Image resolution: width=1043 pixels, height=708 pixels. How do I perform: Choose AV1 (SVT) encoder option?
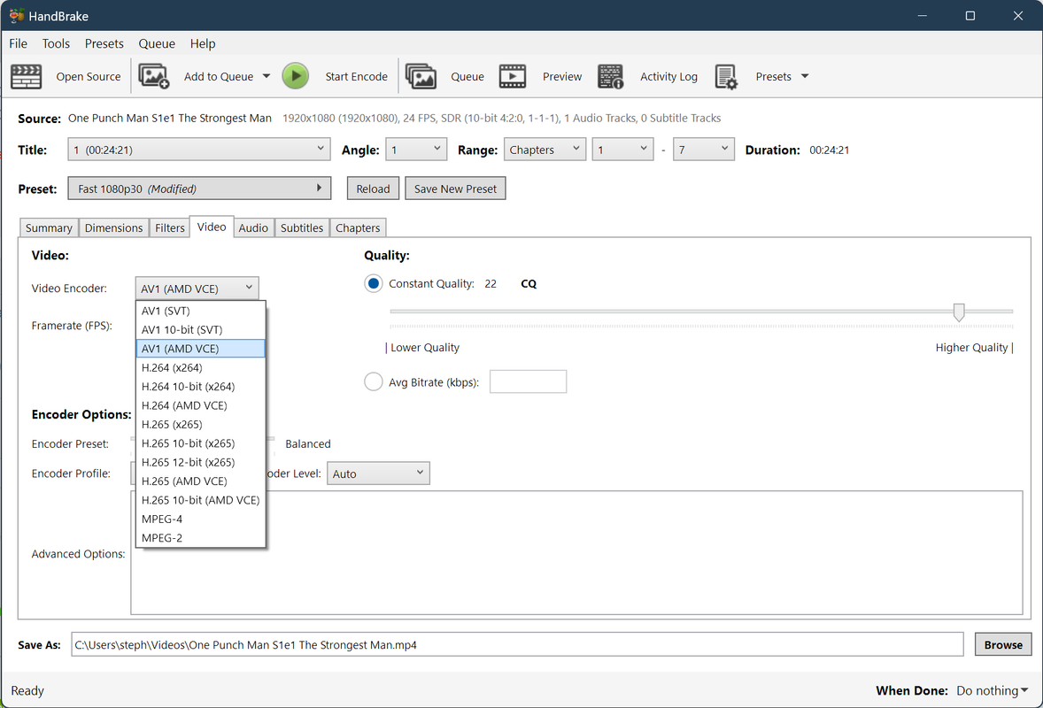[200, 311]
